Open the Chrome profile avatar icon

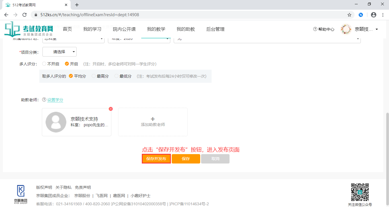click(374, 15)
